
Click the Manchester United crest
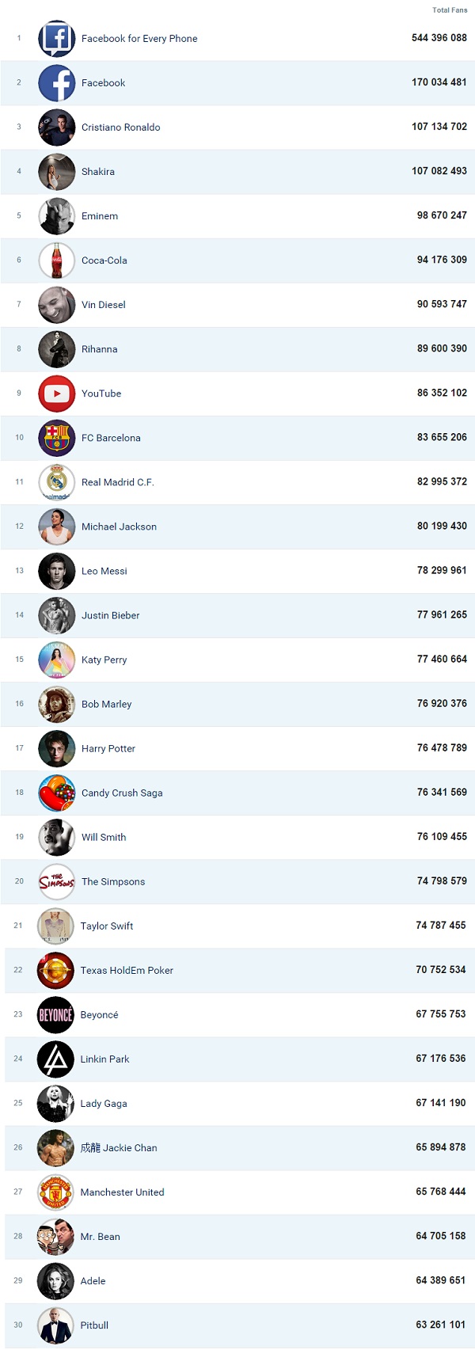tap(55, 1192)
